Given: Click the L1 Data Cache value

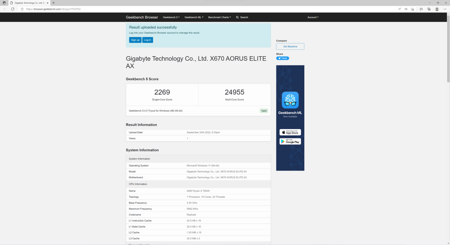Looking at the screenshot, I should tap(194, 227).
